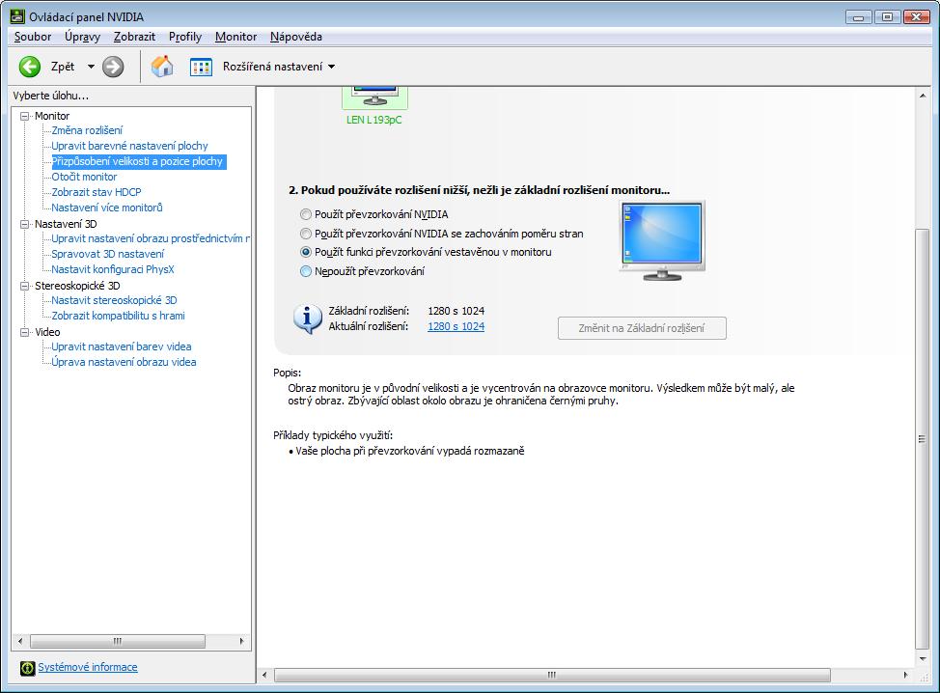The width and height of the screenshot is (940, 693).
Task: Click the task tree horizontal scrollbar thumb
Action: pyautogui.click(x=118, y=642)
